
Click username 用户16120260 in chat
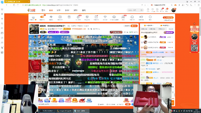(150, 69)
